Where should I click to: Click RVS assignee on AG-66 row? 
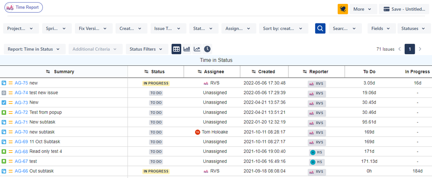tap(211, 171)
